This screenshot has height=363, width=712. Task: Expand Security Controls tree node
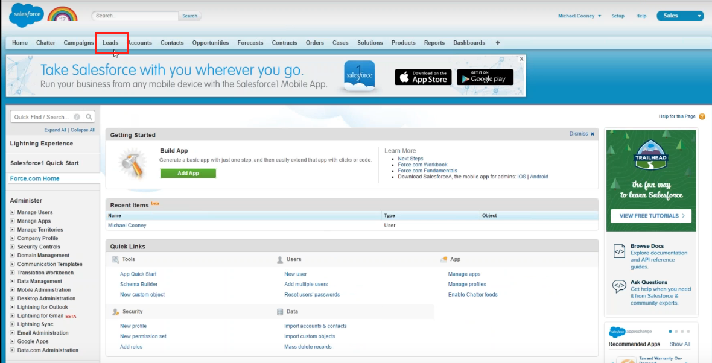click(x=12, y=247)
